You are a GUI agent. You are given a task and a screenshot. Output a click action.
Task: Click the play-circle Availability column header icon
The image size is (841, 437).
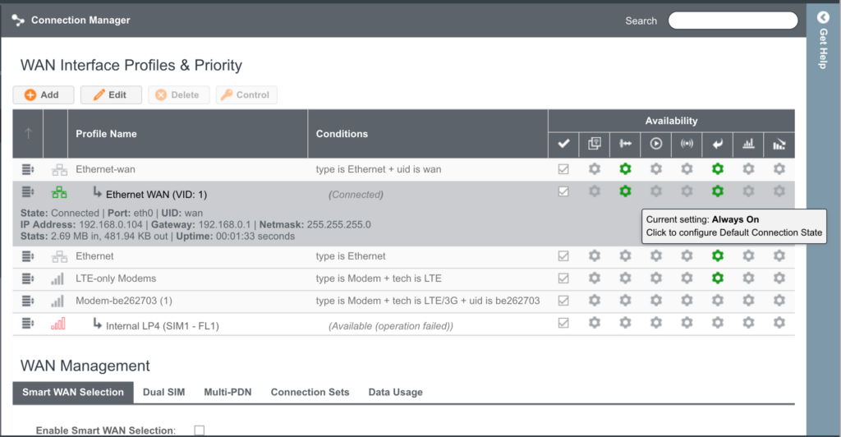[655, 144]
